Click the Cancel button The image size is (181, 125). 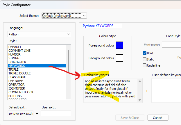point(158,118)
